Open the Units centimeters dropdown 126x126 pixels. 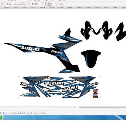coord(23,4)
